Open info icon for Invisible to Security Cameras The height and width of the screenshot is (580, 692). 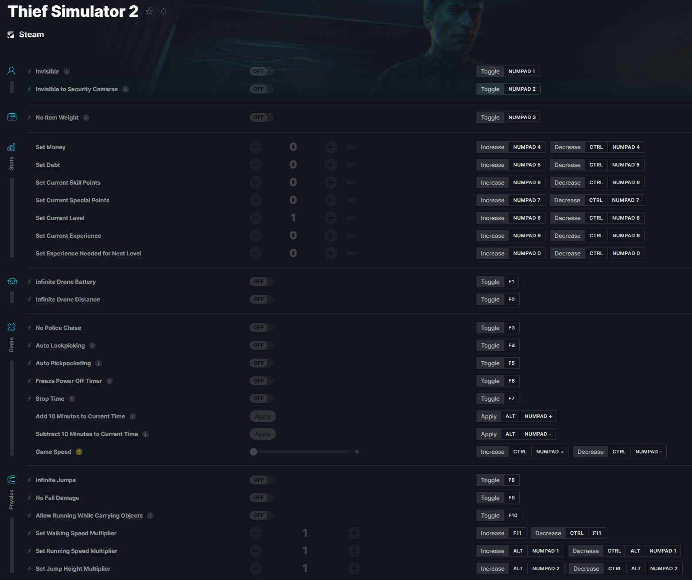[x=125, y=89]
